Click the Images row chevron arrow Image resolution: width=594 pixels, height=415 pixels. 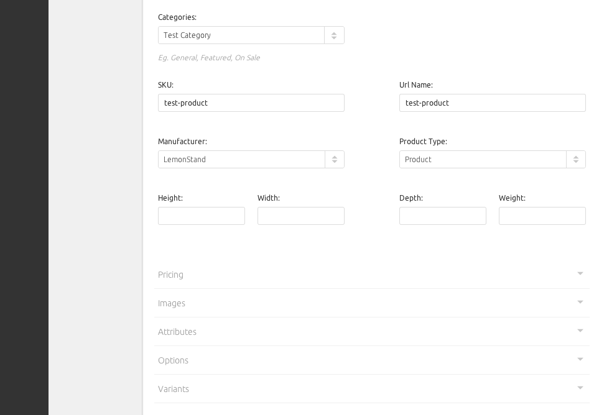coord(580,302)
